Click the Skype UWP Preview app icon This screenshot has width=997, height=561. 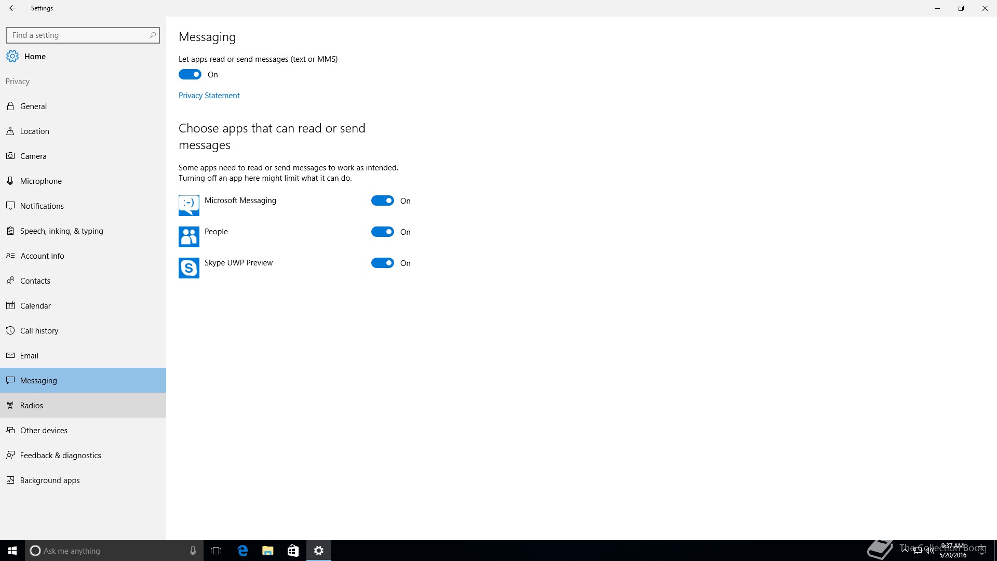189,268
